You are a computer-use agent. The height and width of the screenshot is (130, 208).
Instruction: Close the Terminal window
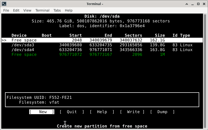[204, 4]
